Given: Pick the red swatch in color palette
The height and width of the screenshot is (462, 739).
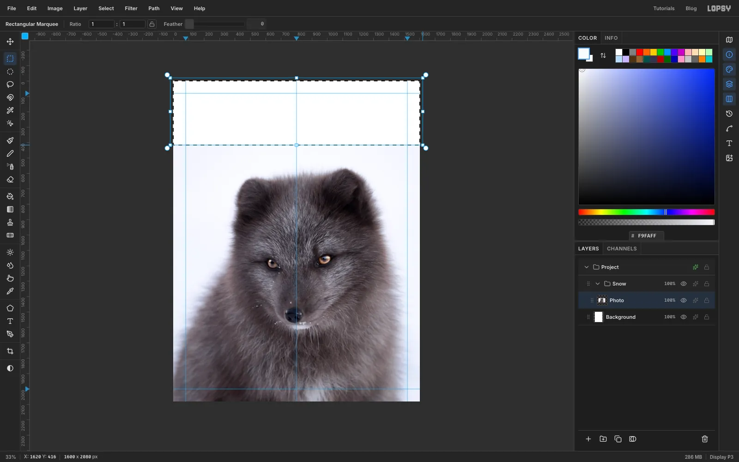Looking at the screenshot, I should click(x=640, y=52).
